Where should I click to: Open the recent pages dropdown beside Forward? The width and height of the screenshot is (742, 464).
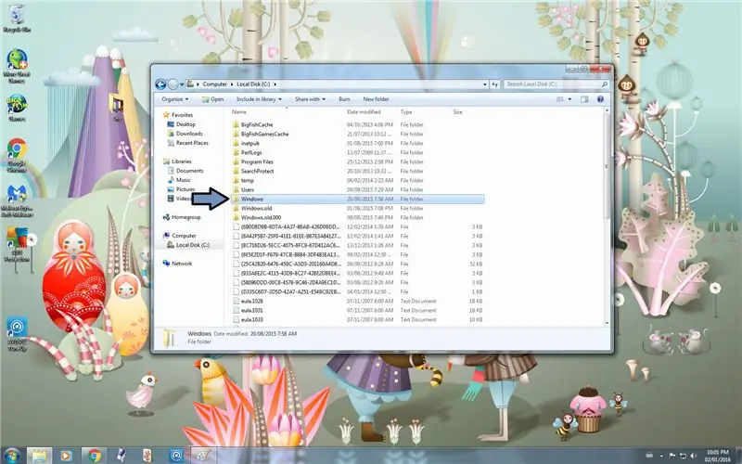(x=182, y=84)
